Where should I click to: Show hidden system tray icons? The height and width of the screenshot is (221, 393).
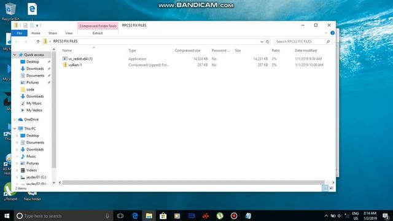(x=326, y=215)
